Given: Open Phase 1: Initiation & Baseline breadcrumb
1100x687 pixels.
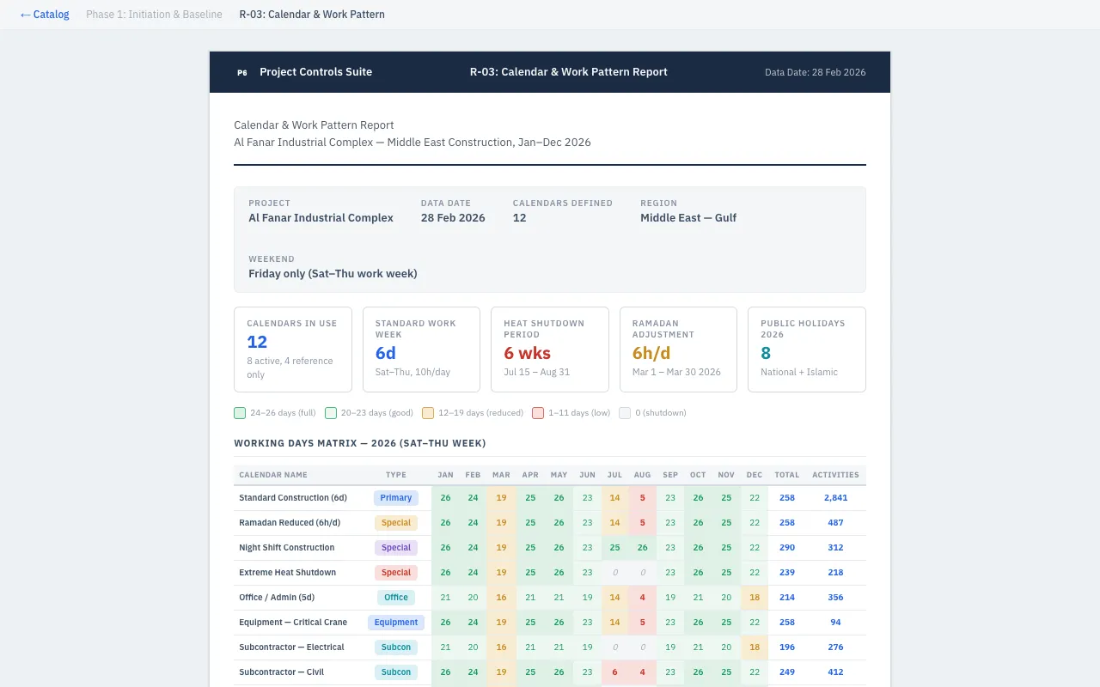Looking at the screenshot, I should tap(154, 15).
